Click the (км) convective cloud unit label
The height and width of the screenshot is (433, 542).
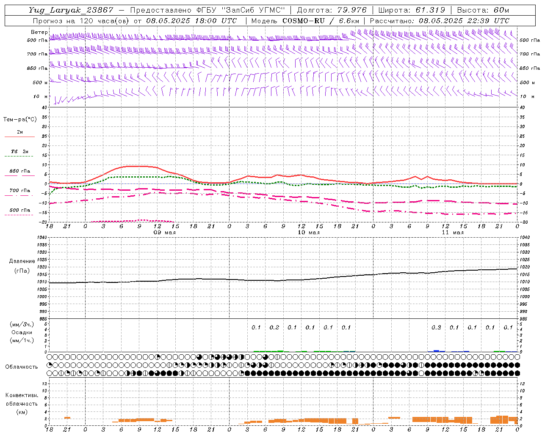tap(22, 412)
